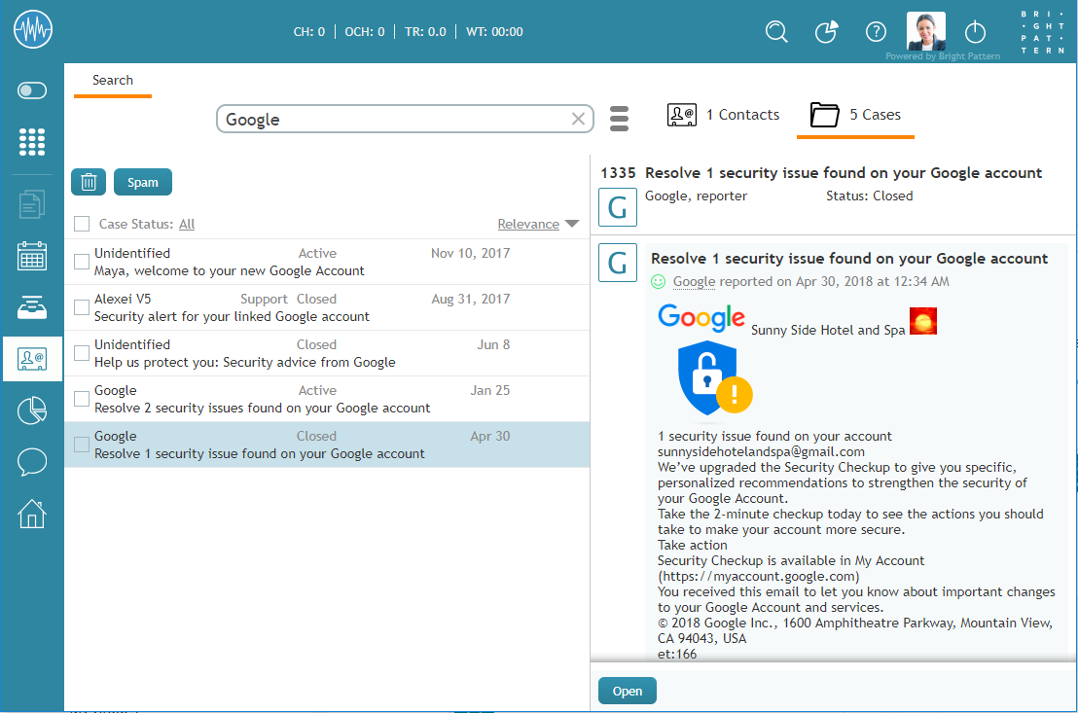Screen dimensions: 1078x713
Task: Switch to the 1 Contacts tab
Action: pyautogui.click(x=723, y=115)
